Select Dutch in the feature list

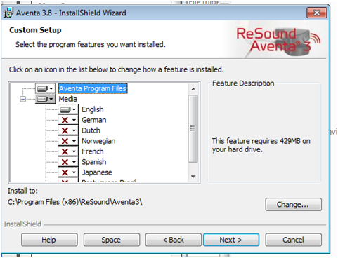click(91, 130)
